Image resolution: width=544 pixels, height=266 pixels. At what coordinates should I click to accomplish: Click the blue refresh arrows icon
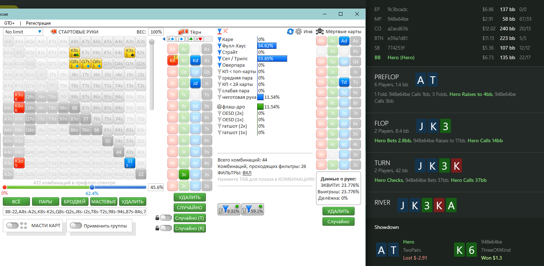pyautogui.click(x=291, y=31)
